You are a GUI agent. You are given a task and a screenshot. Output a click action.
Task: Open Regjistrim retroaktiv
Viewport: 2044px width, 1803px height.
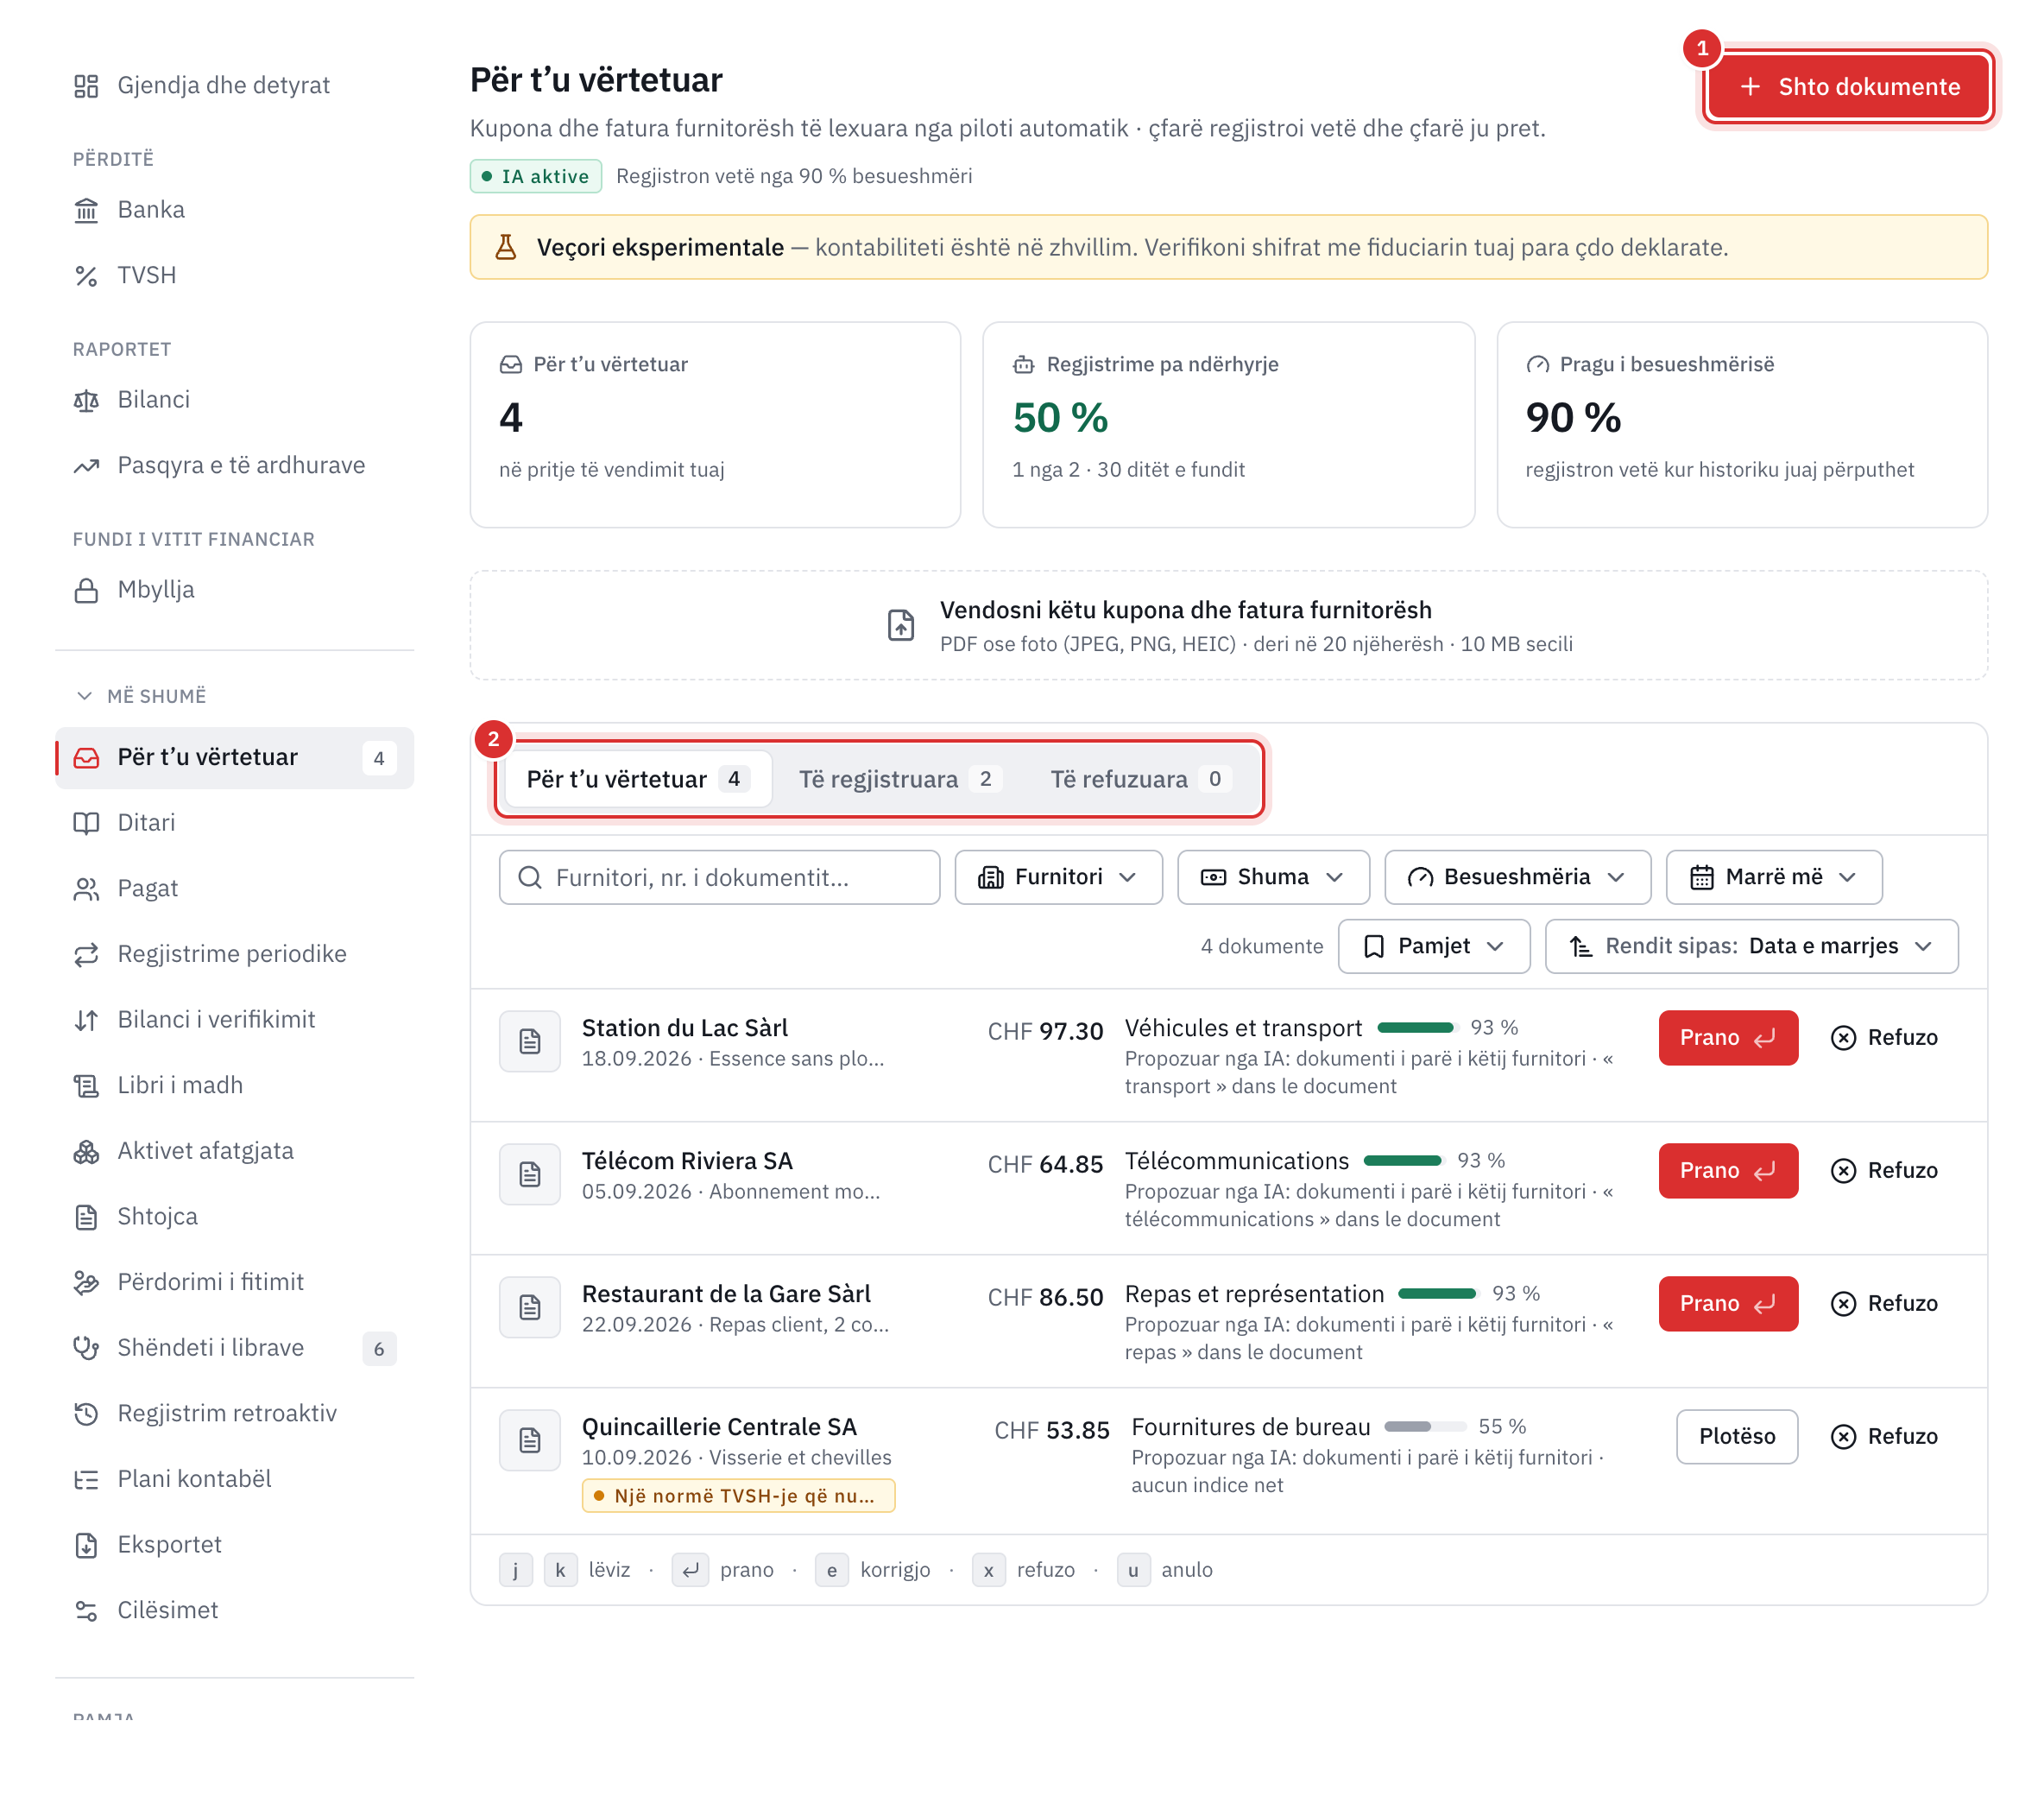pos(233,1414)
